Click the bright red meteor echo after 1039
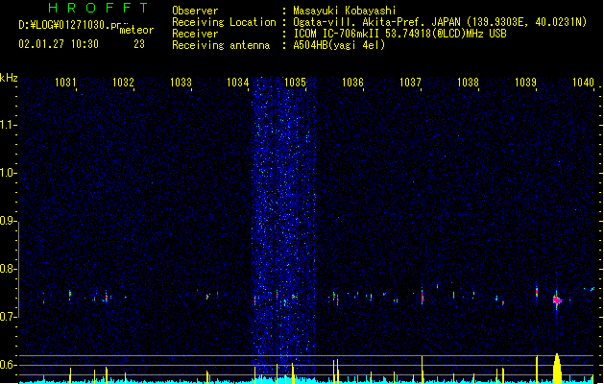 click(557, 300)
